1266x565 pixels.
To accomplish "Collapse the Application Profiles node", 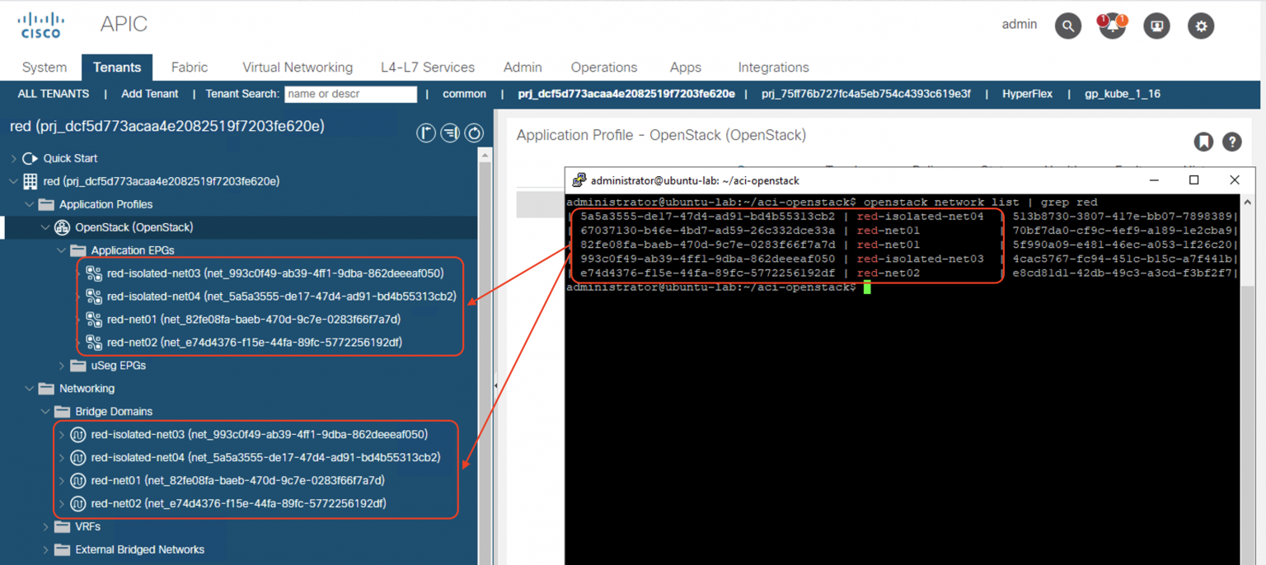I will pyautogui.click(x=30, y=204).
